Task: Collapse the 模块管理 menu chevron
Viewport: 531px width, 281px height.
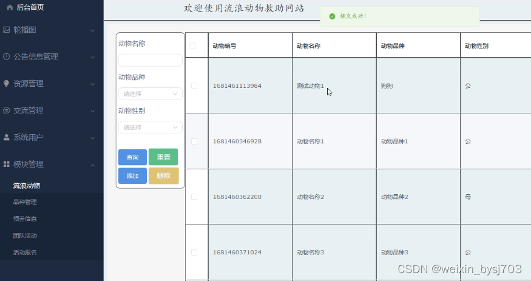Action: (x=92, y=165)
